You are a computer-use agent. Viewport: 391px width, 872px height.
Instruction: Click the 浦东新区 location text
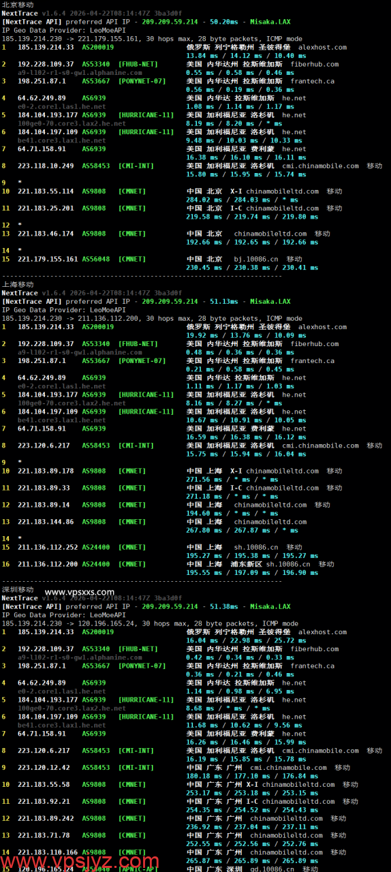[x=247, y=564]
